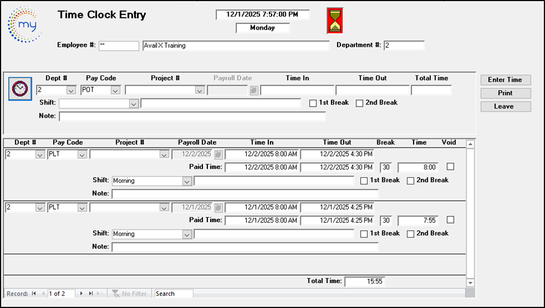Viewport: 545px width, 308px height.
Task: Check the Void box for 12/2/2025 entry
Action: (451, 167)
